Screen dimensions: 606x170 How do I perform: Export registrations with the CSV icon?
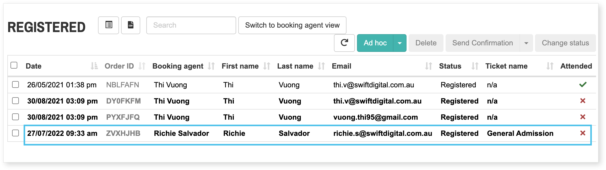[x=131, y=25]
